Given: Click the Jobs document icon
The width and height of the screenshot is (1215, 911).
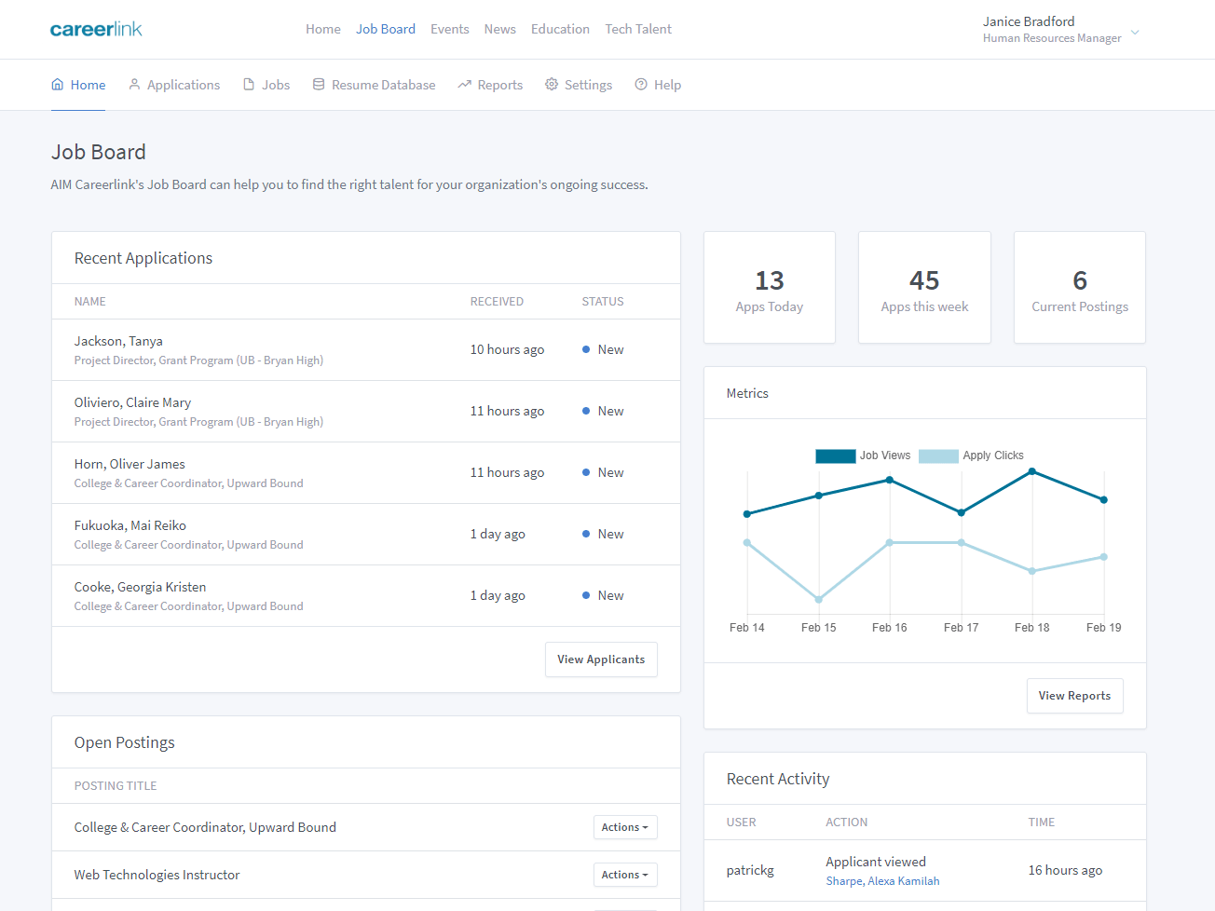Looking at the screenshot, I should tap(249, 85).
